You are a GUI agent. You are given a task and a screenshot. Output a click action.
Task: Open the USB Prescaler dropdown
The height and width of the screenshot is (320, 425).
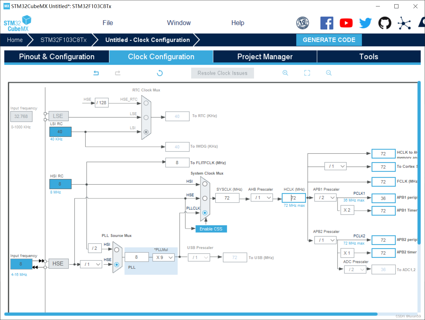click(199, 258)
